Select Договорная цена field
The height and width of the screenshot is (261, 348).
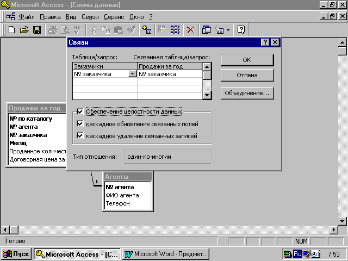(38, 159)
